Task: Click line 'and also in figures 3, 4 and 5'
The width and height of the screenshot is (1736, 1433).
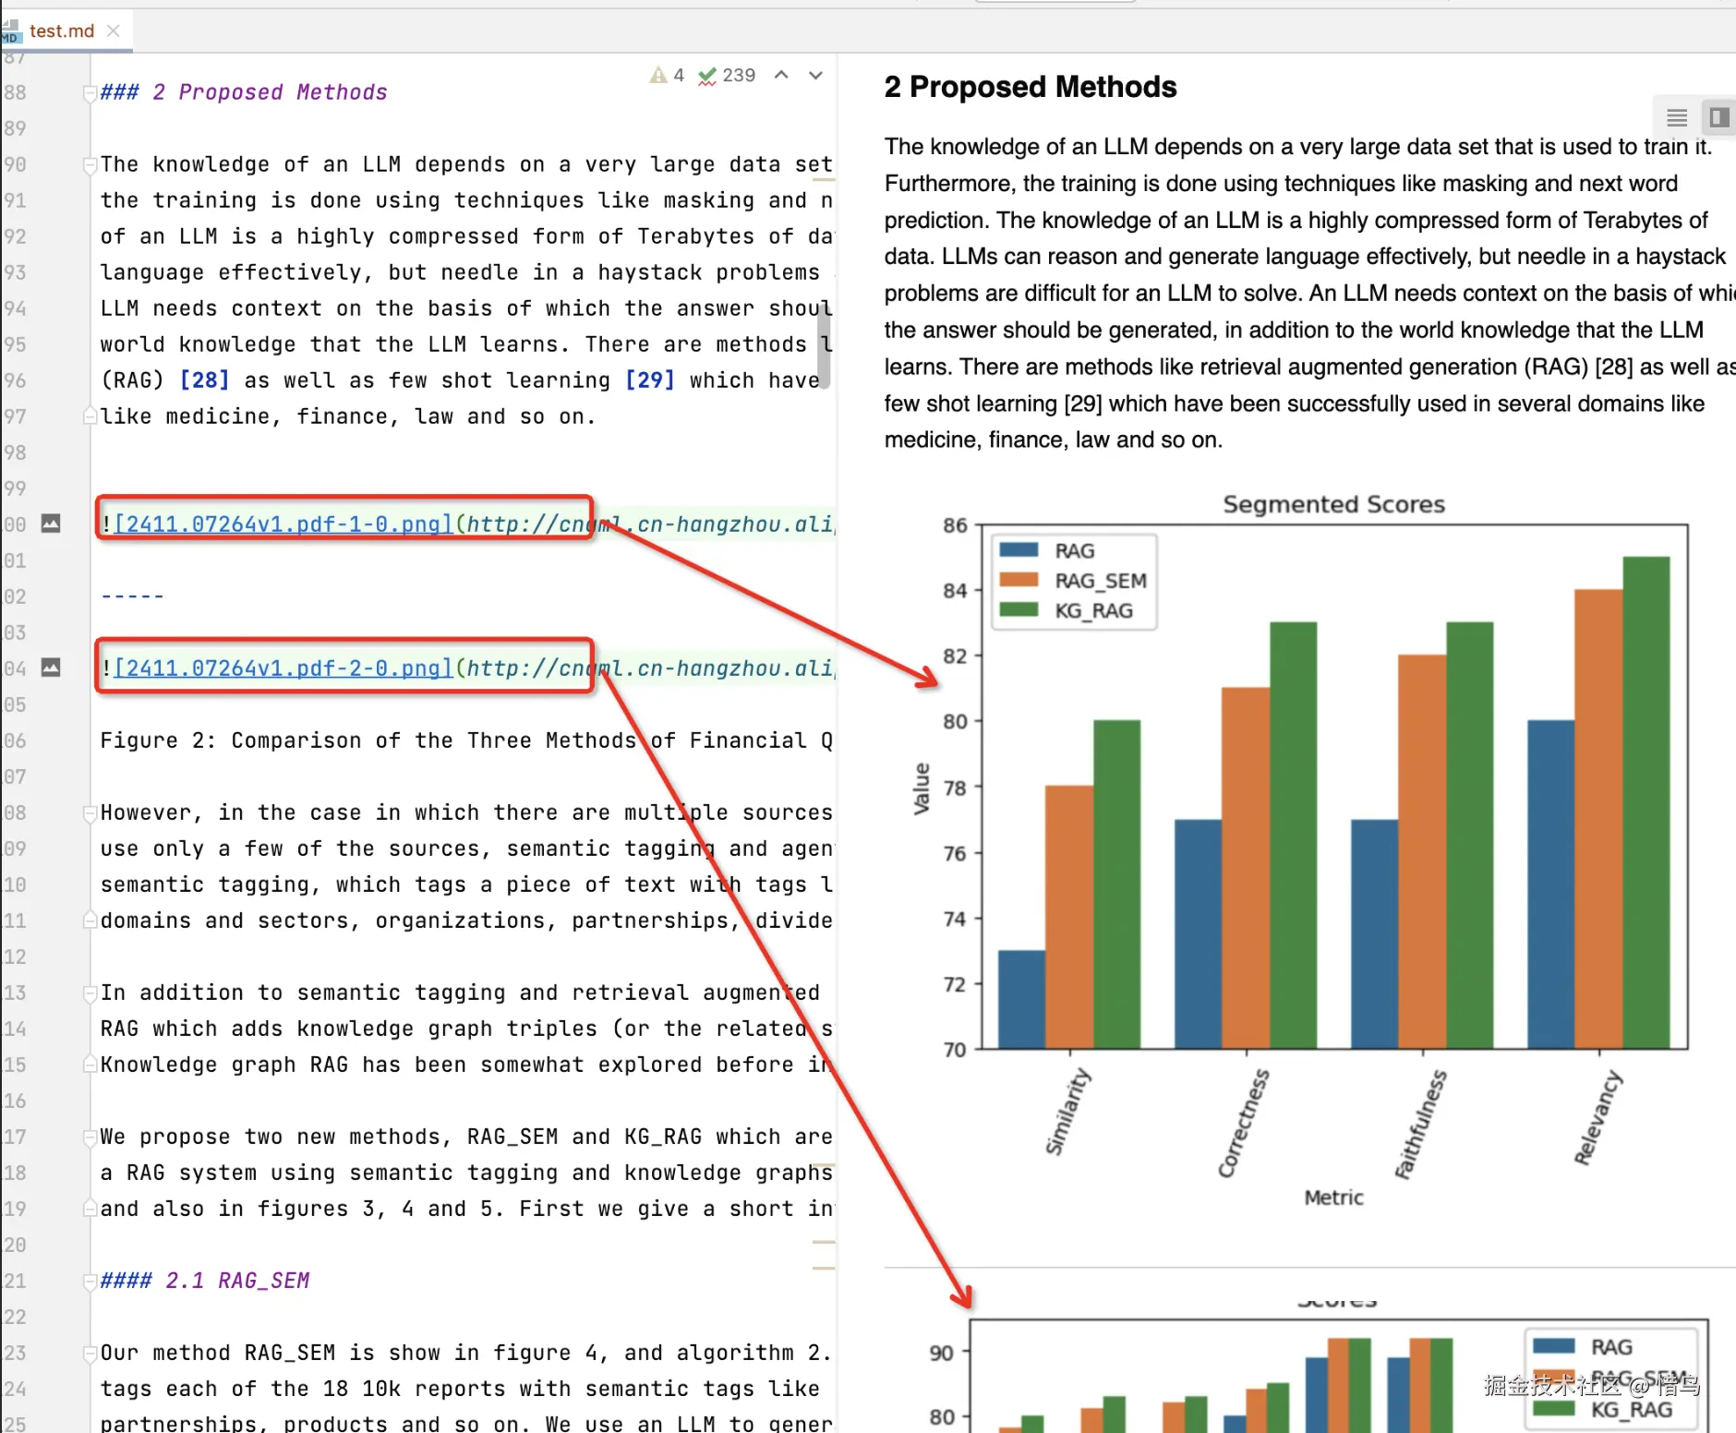Action: pyautogui.click(x=466, y=1209)
